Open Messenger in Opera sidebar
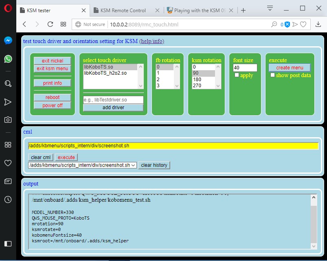This screenshot has width=327, height=261. [8, 40]
